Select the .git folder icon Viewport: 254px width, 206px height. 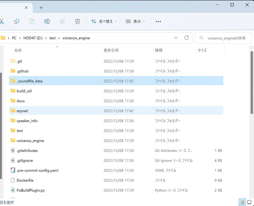(x=13, y=61)
